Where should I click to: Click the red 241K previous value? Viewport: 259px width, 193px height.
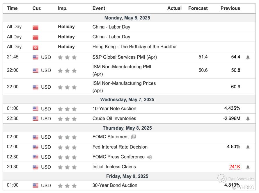click(235, 167)
